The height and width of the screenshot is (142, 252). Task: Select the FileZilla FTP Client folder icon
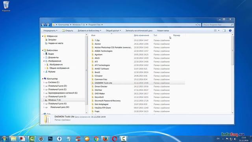point(93,108)
